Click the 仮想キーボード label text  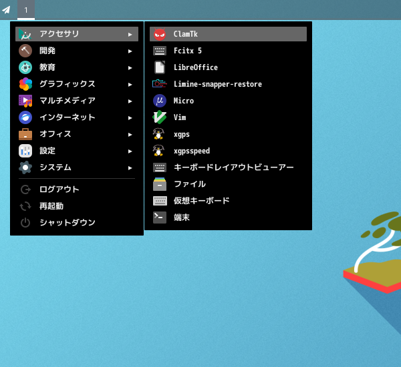pos(202,201)
